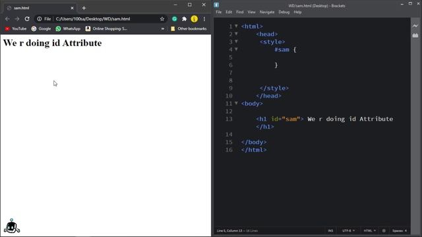The height and width of the screenshot is (237, 422).
Task: Open the Brackets Navigate menu
Action: (x=267, y=12)
